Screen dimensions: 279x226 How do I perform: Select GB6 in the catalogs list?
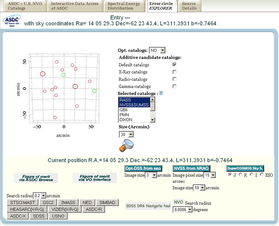134,110
